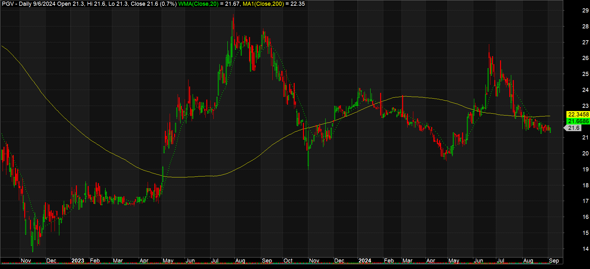
Task: Click the 18 price axis label
Action: [x=586, y=185]
